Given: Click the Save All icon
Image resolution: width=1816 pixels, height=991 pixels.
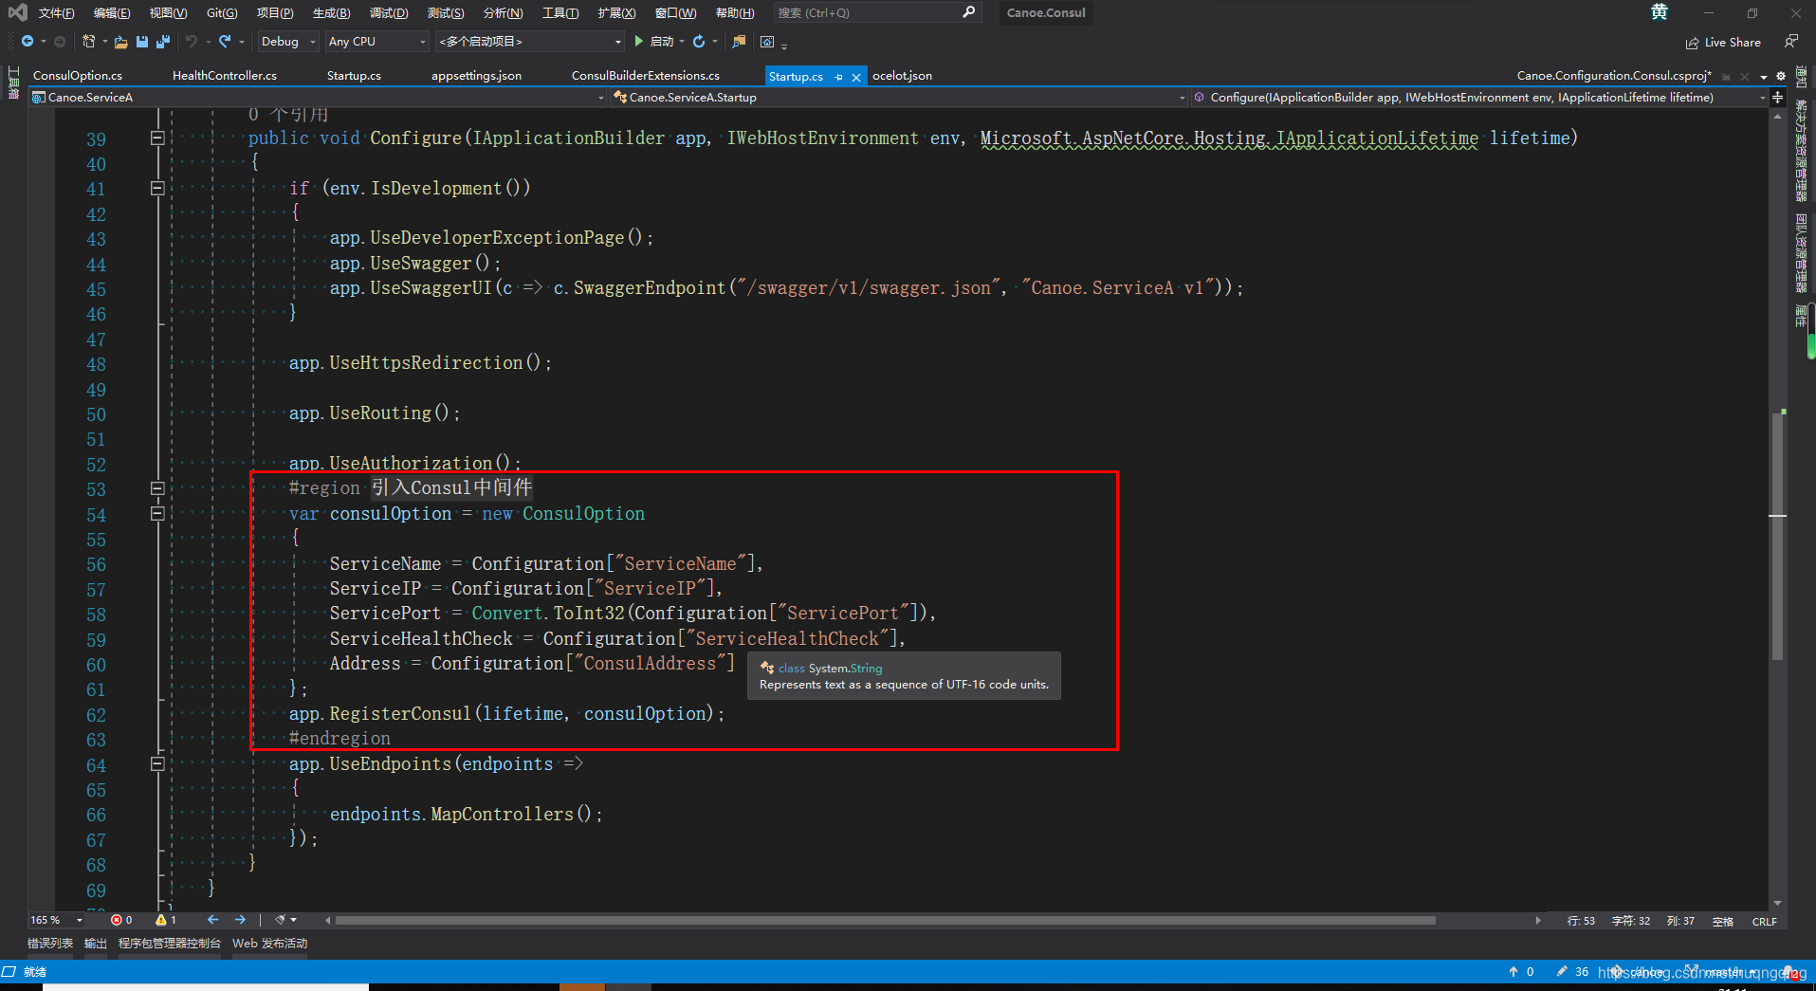Looking at the screenshot, I should point(163,42).
